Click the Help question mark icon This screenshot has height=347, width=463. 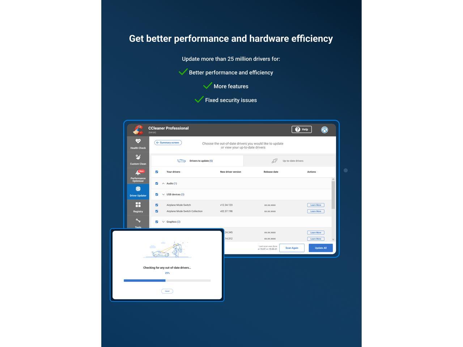point(297,129)
